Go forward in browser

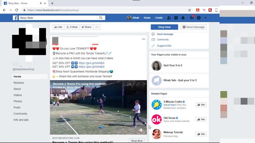tap(11, 10)
